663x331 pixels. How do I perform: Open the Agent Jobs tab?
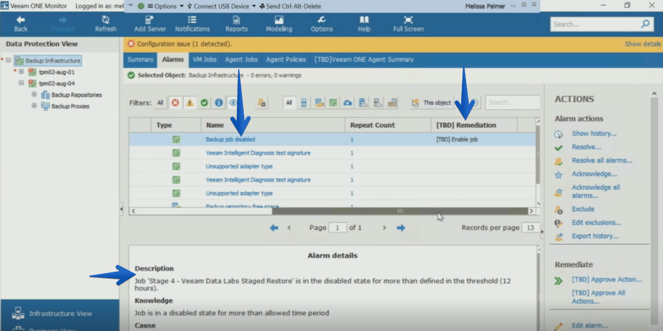(x=241, y=60)
